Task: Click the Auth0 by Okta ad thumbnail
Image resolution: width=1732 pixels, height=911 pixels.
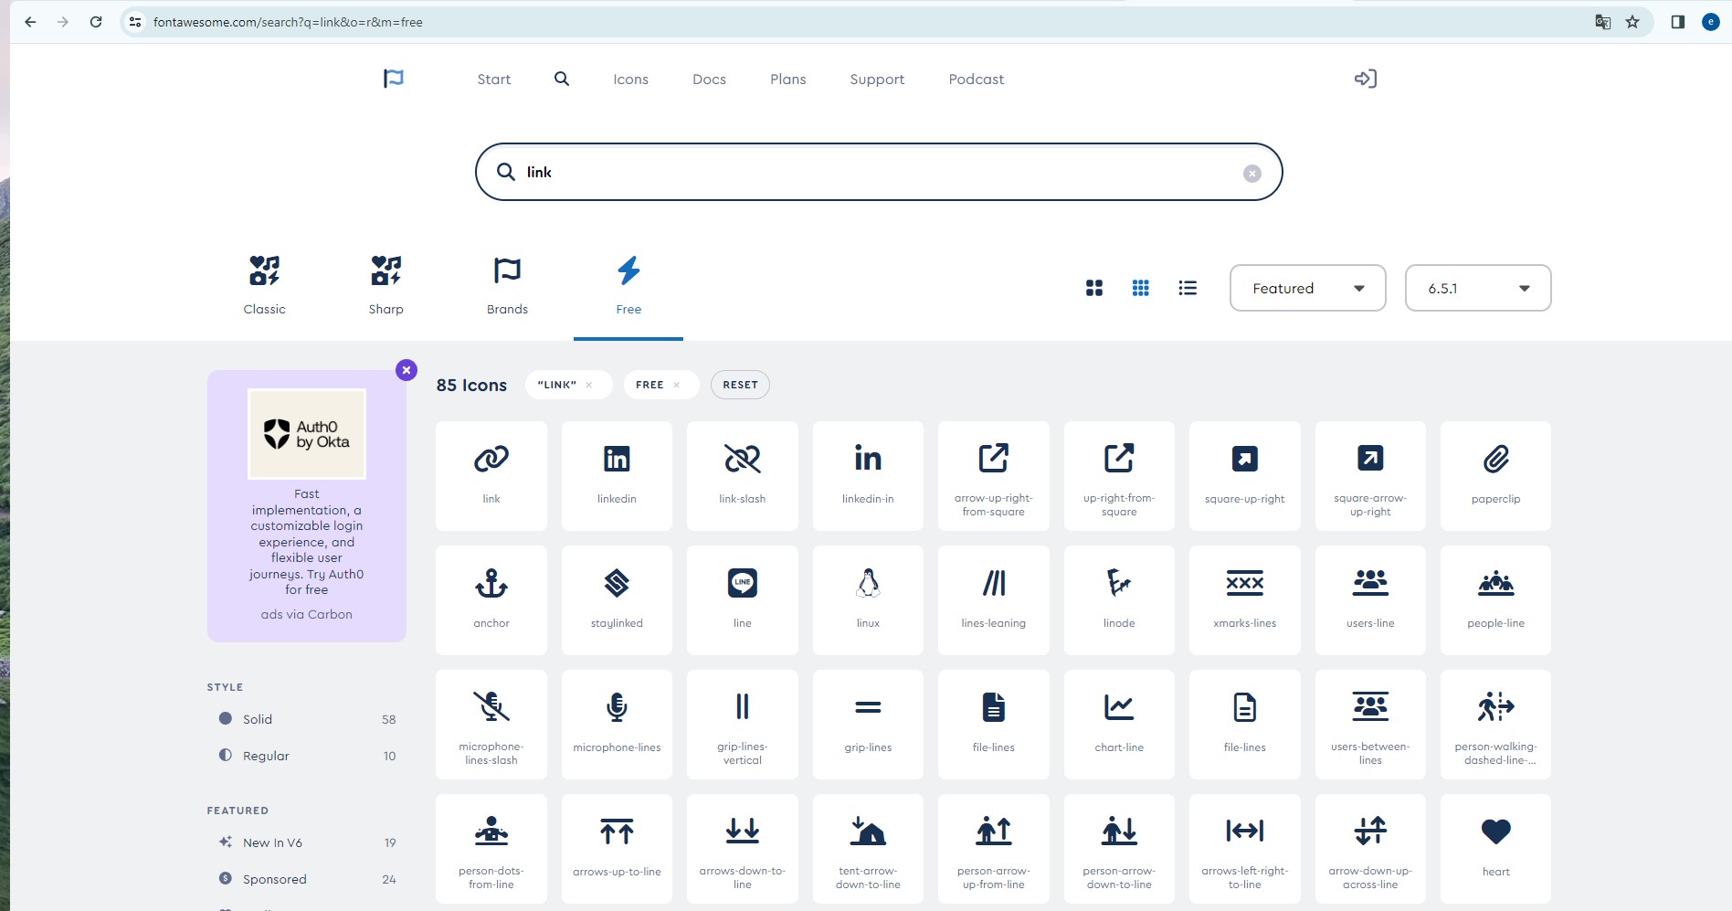Action: 307,434
